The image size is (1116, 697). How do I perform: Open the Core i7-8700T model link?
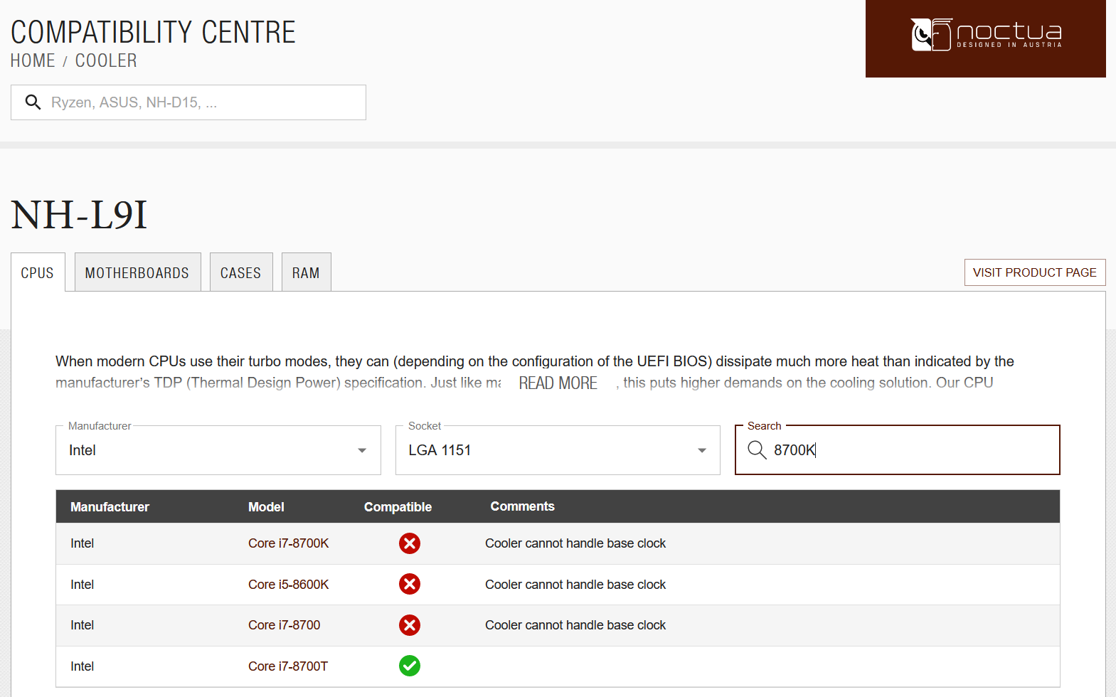[288, 666]
